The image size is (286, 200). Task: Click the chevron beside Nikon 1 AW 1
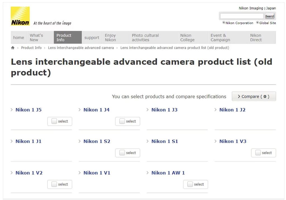pyautogui.click(x=147, y=173)
